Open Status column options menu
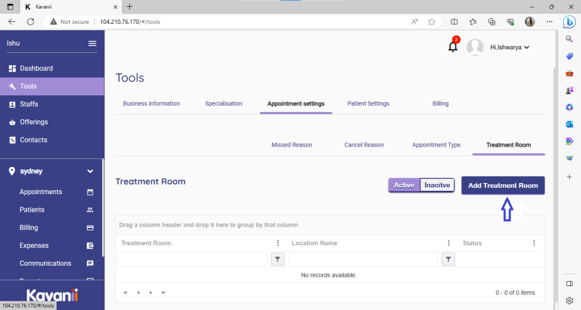Screen dimensions: 581x310 [534, 243]
